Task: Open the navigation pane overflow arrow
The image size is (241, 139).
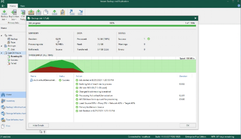Action: click(x=44, y=132)
